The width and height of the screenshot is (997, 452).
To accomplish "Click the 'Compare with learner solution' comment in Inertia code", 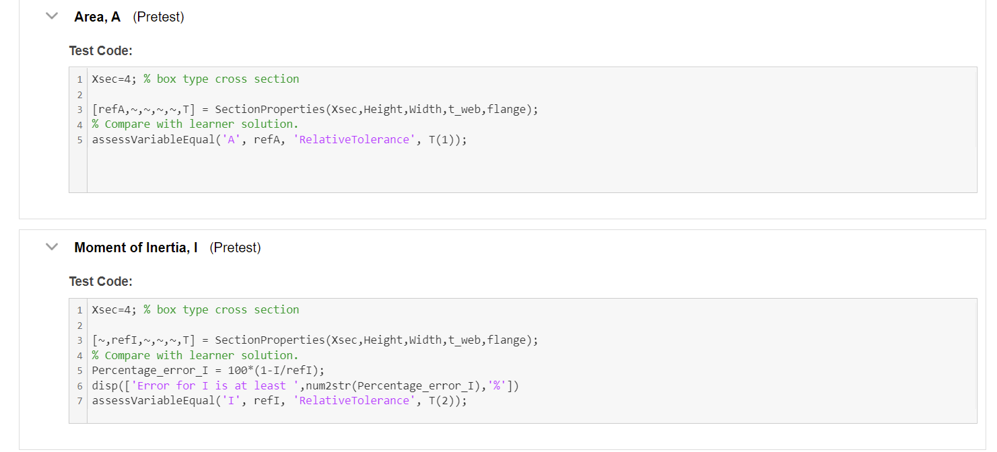I will coord(195,355).
